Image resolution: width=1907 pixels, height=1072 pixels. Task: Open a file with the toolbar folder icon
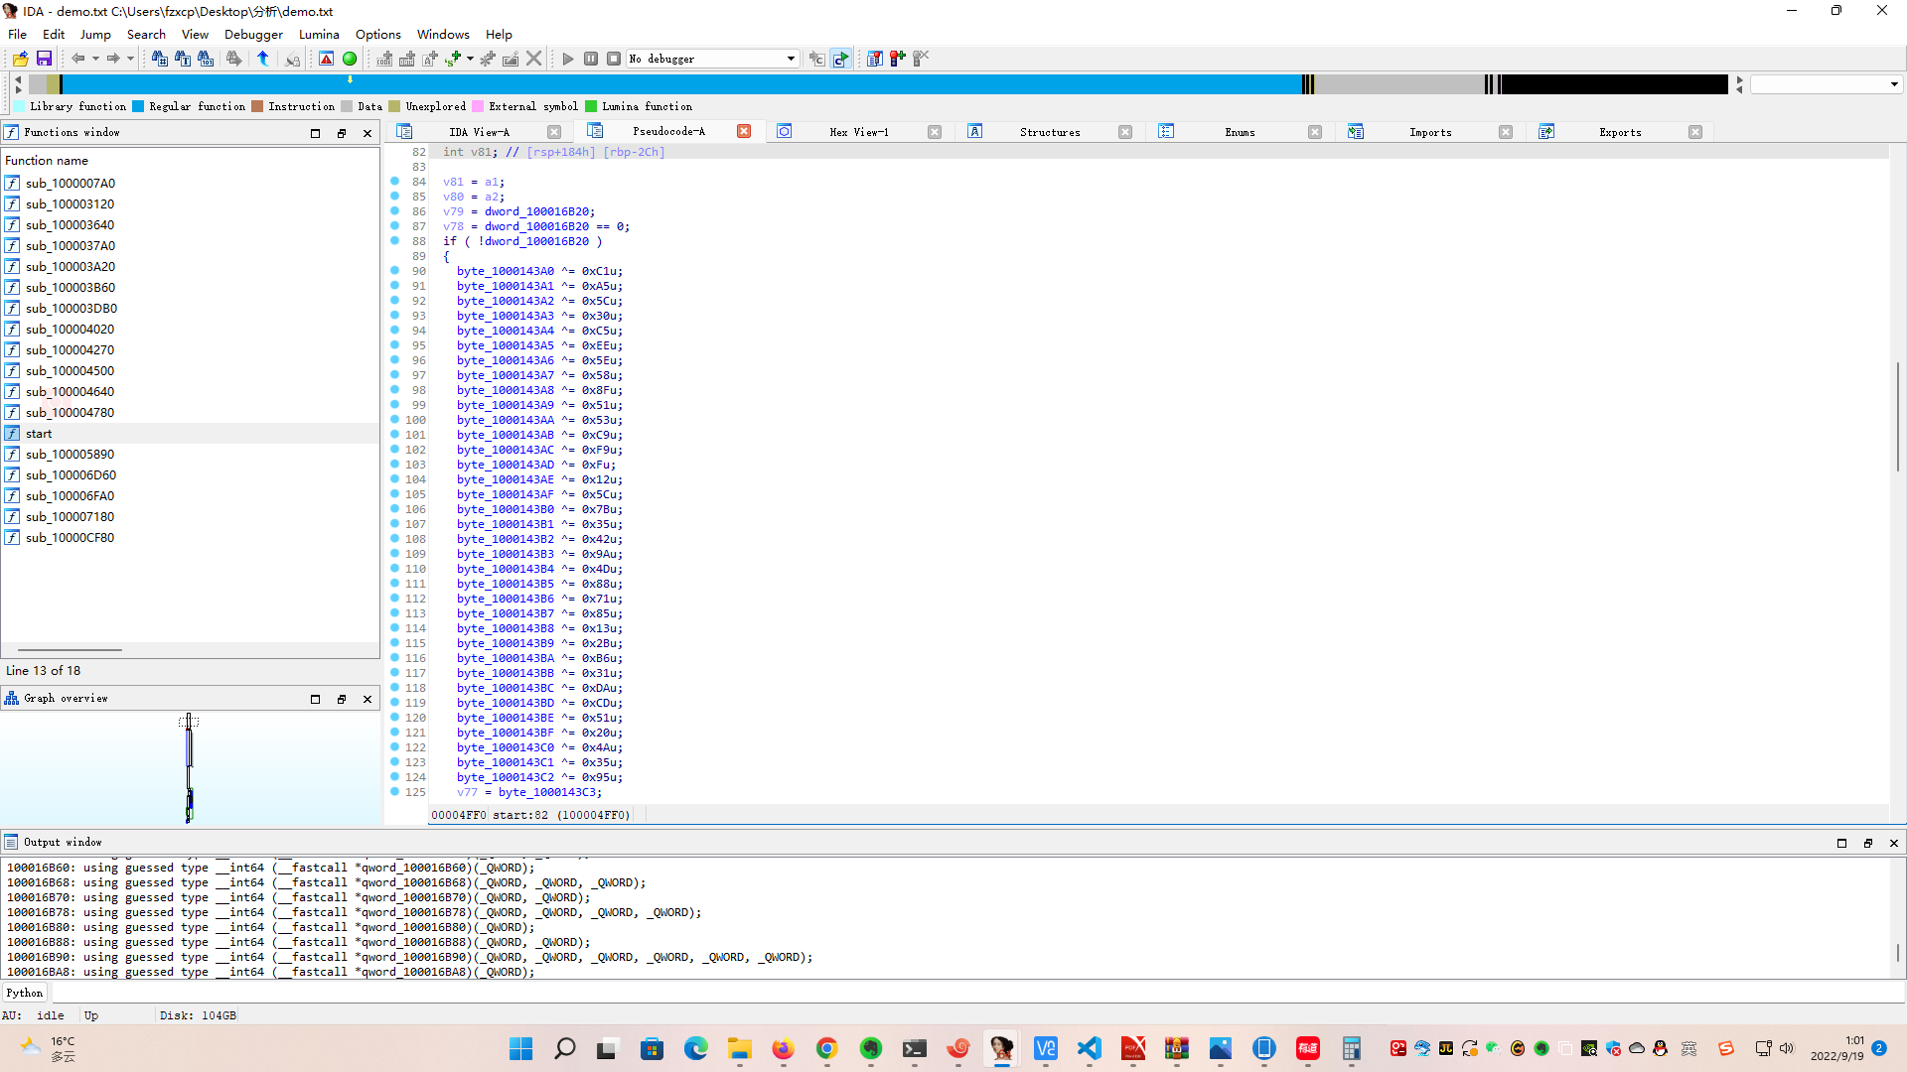tap(20, 59)
